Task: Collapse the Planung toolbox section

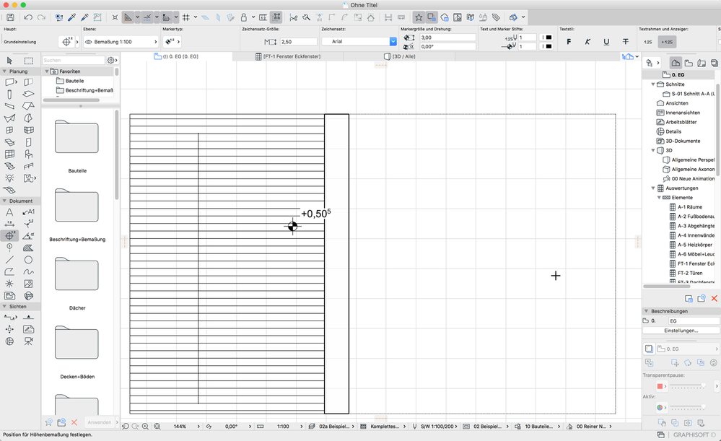Action: point(4,71)
